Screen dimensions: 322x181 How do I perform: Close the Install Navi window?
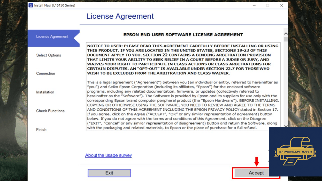[281, 5]
